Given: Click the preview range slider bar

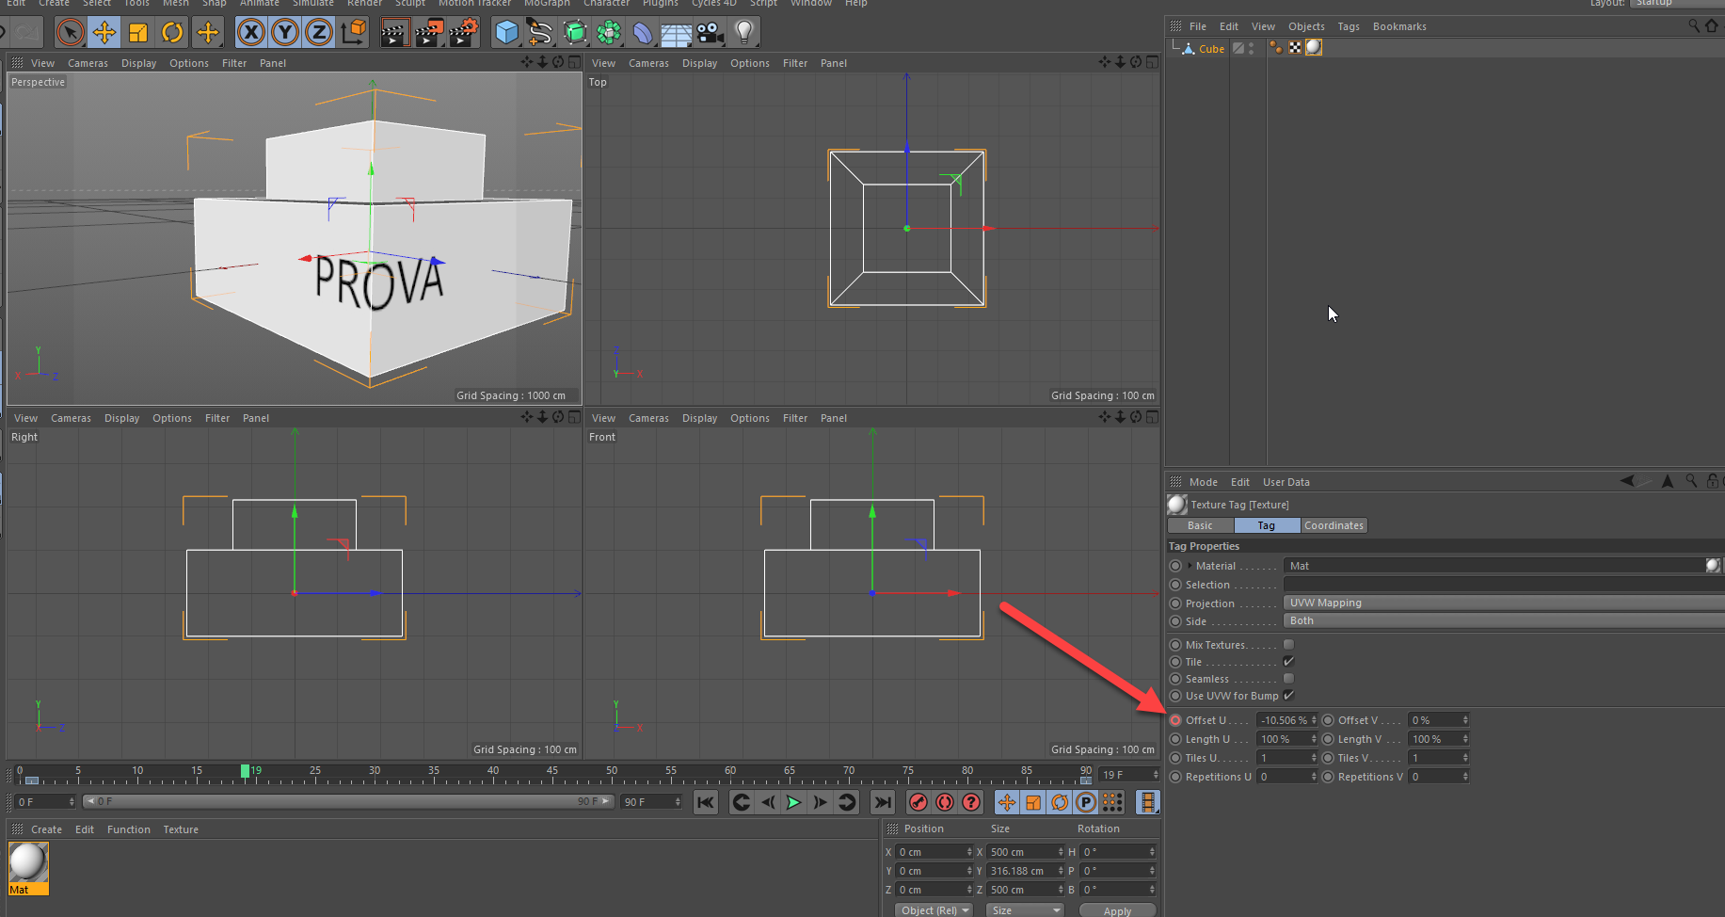Looking at the screenshot, I should click(347, 801).
